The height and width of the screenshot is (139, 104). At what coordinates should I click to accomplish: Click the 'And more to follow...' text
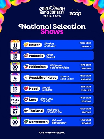(52, 133)
